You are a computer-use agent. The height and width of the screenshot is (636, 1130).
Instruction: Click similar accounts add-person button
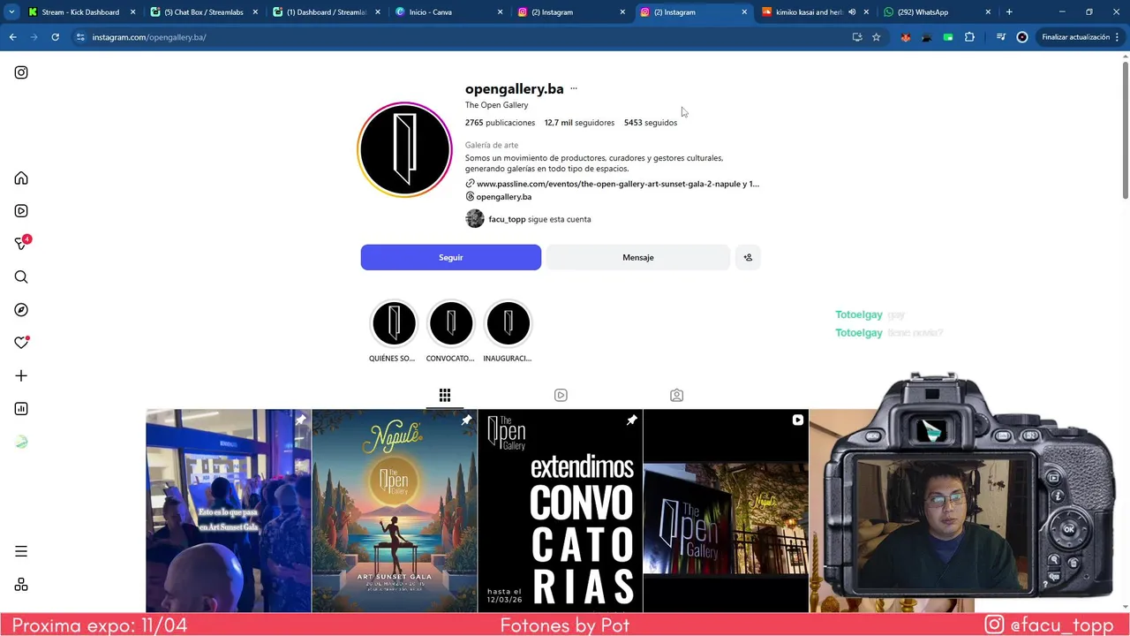click(748, 257)
